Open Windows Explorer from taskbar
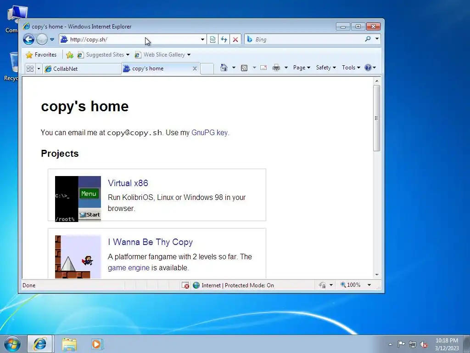This screenshot has height=353, width=470. [x=69, y=344]
